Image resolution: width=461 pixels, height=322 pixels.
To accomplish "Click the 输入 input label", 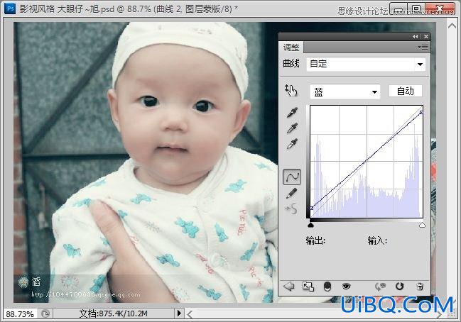I will point(377,240).
